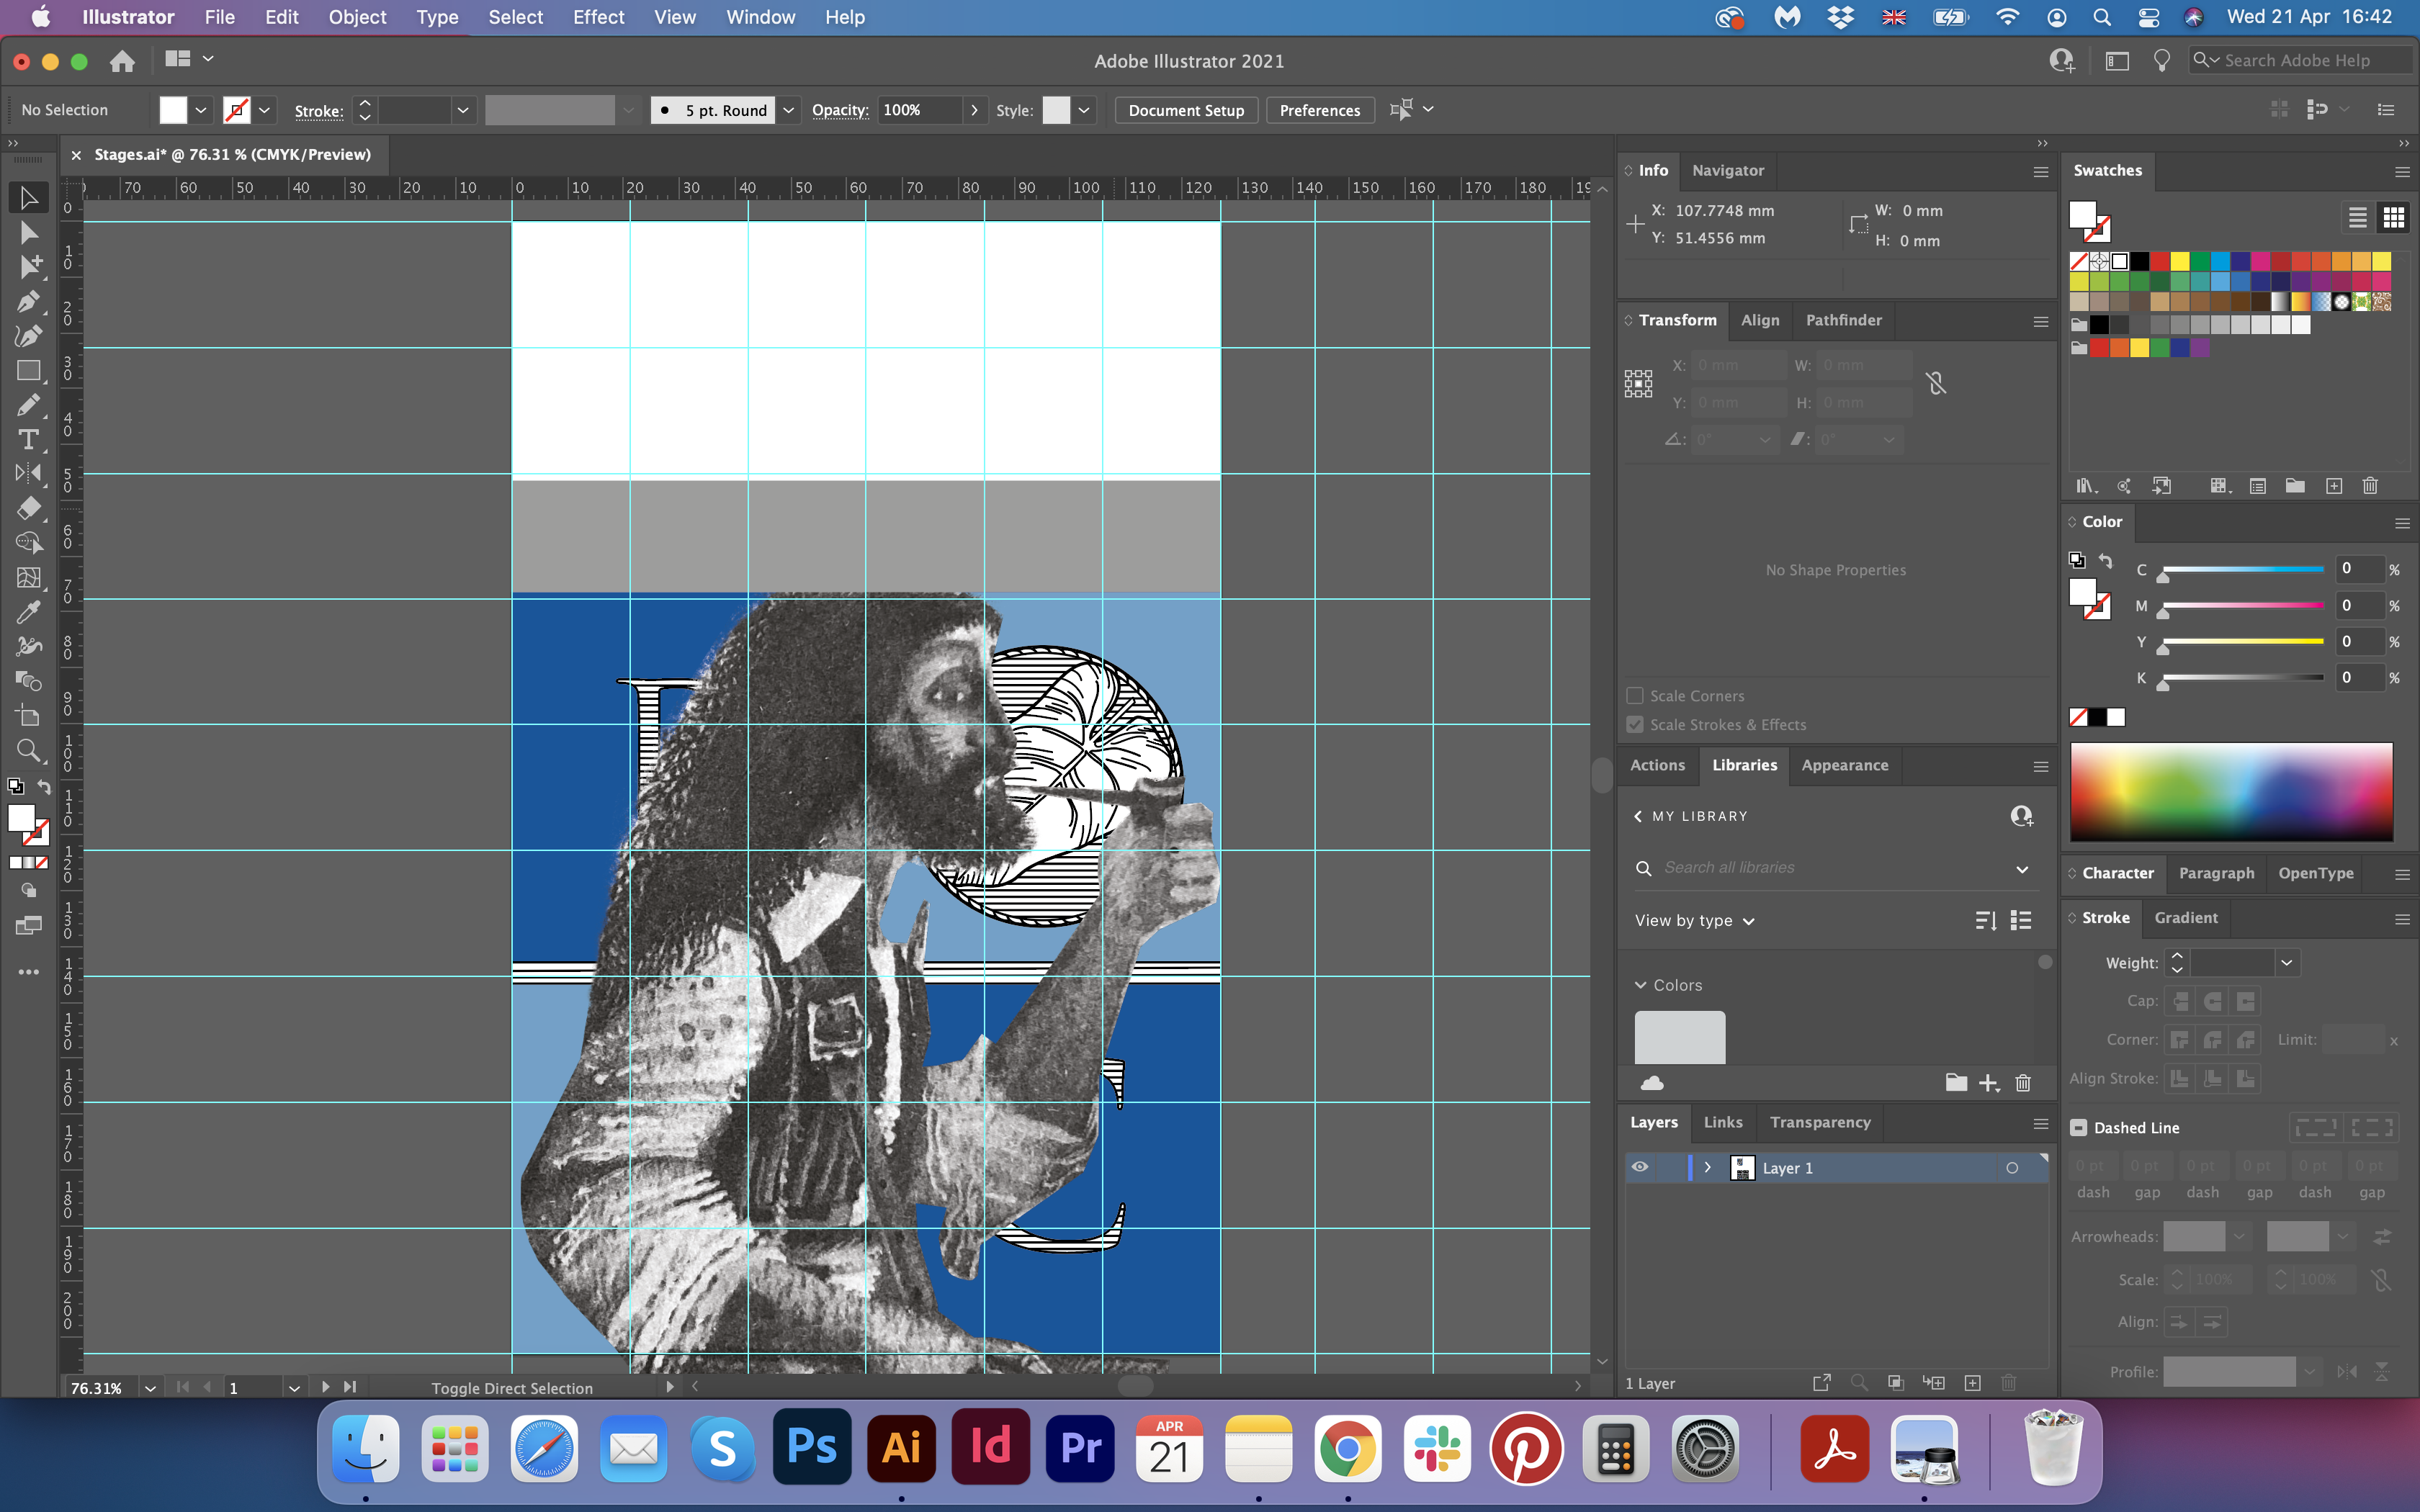Image resolution: width=2420 pixels, height=1512 pixels.
Task: Open the Opacity dropdown arrow
Action: pos(974,110)
